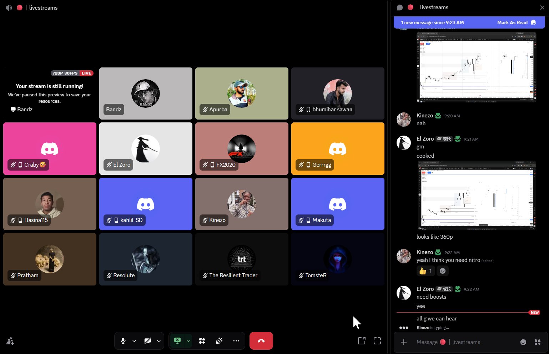The image size is (549, 354).
Task: Click the 'all g we can hear' message
Action: pos(437,319)
